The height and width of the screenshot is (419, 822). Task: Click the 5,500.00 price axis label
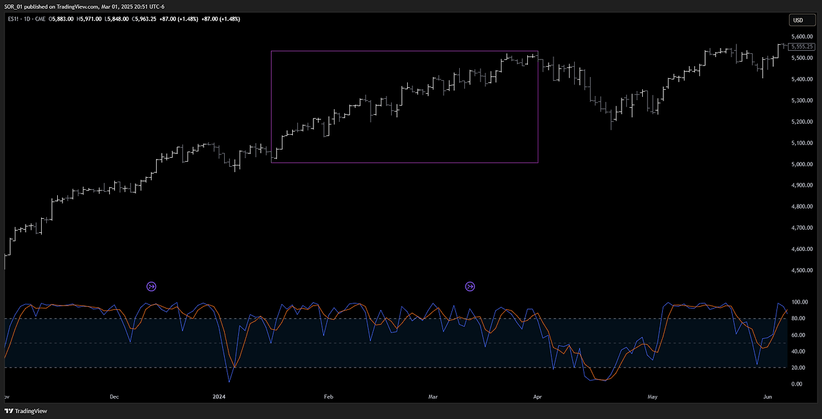(x=803, y=58)
